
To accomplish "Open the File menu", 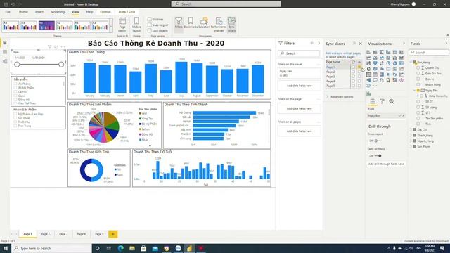I will tap(8, 12).
